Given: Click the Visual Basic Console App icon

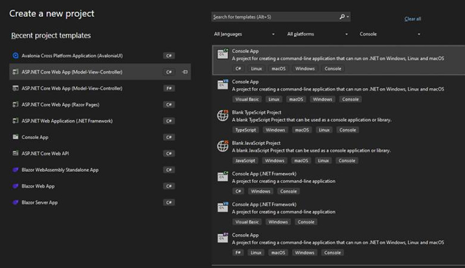Looking at the screenshot, I should click(223, 84).
